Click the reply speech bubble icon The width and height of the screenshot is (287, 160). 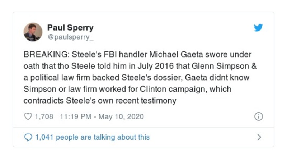[27, 137]
